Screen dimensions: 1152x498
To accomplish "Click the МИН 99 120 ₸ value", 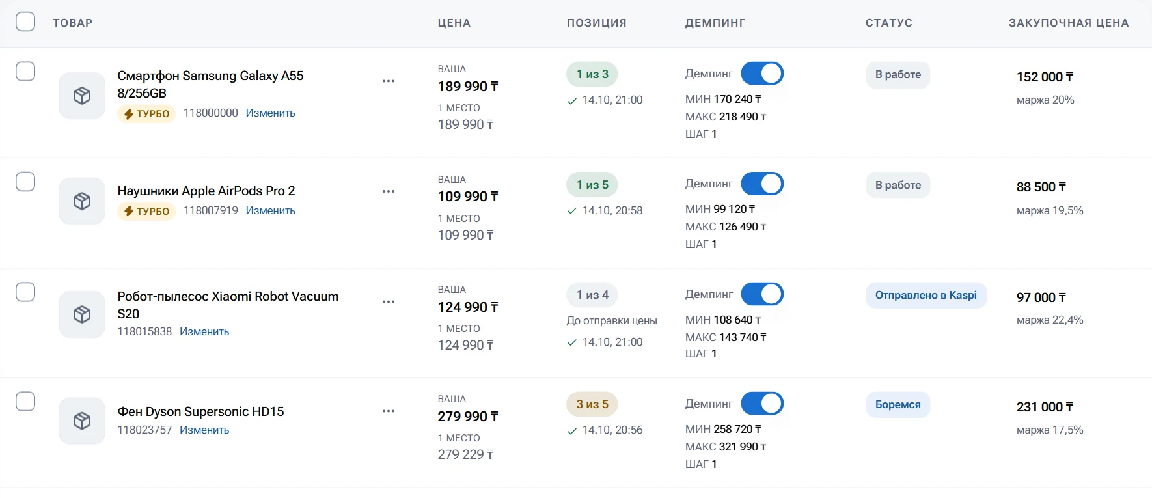I will pyautogui.click(x=720, y=209).
